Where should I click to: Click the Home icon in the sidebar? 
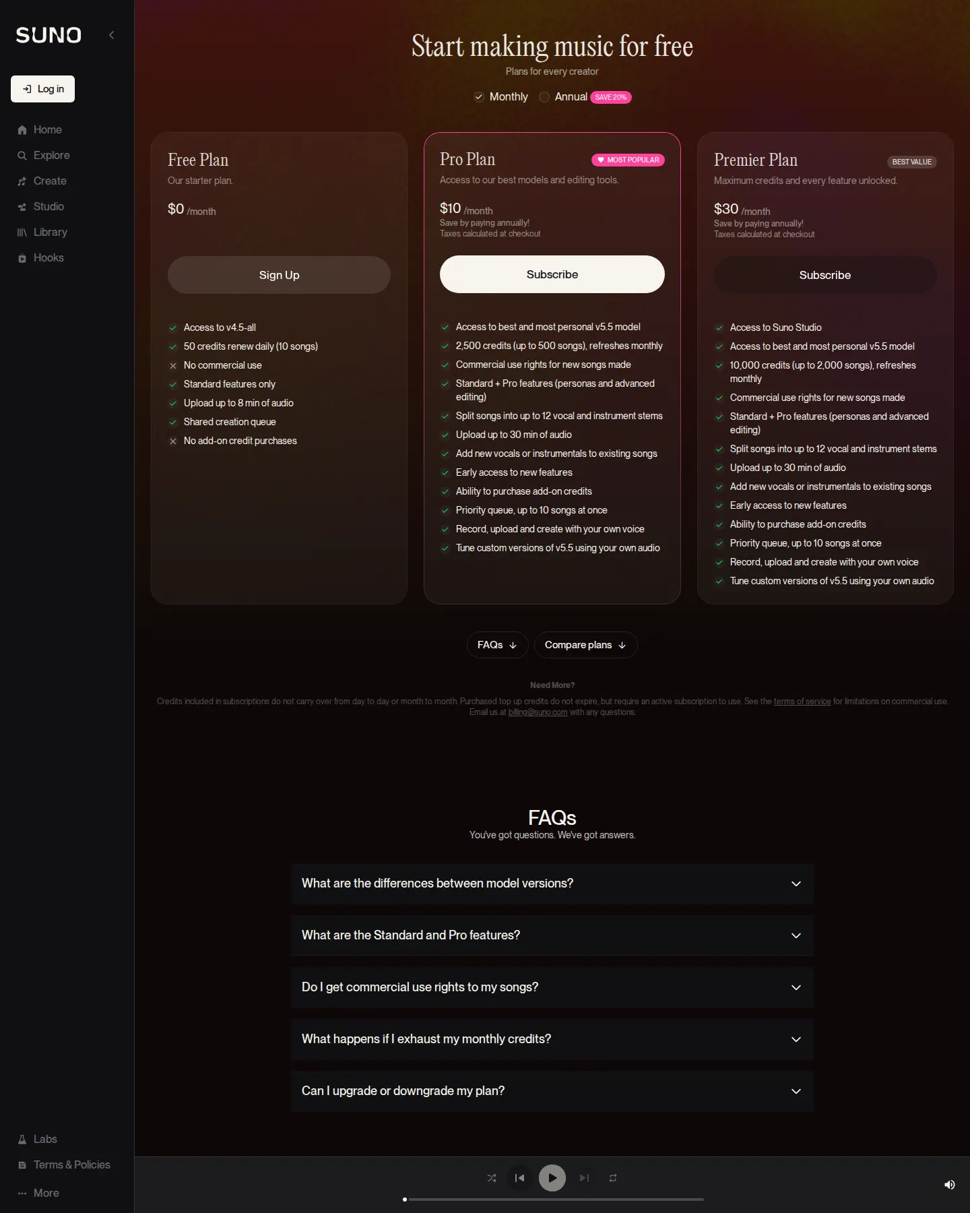pos(22,130)
